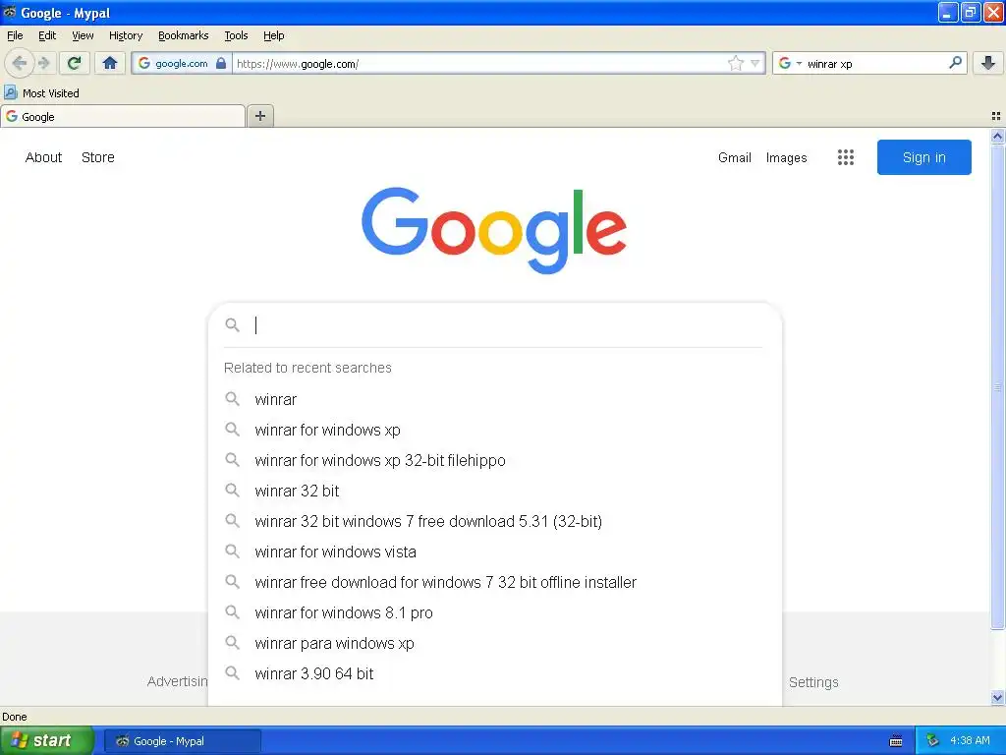Click the scrollbar down arrow
1006x755 pixels.
[997, 697]
